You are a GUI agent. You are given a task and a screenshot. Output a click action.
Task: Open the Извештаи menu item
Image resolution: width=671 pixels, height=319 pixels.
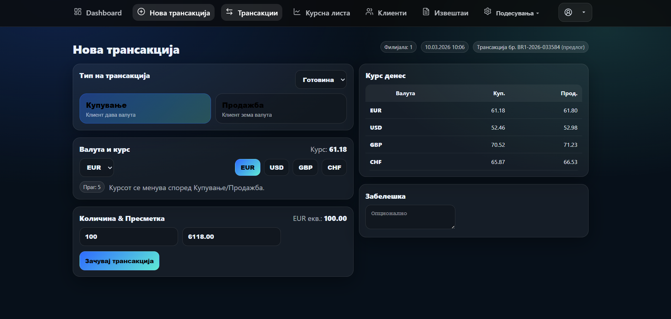(451, 13)
